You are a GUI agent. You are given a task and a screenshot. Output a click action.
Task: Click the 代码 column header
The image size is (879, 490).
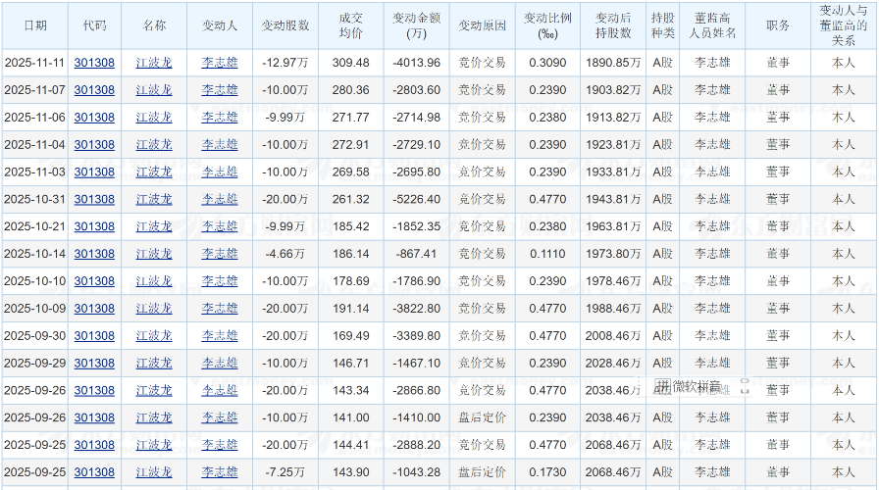pos(94,25)
